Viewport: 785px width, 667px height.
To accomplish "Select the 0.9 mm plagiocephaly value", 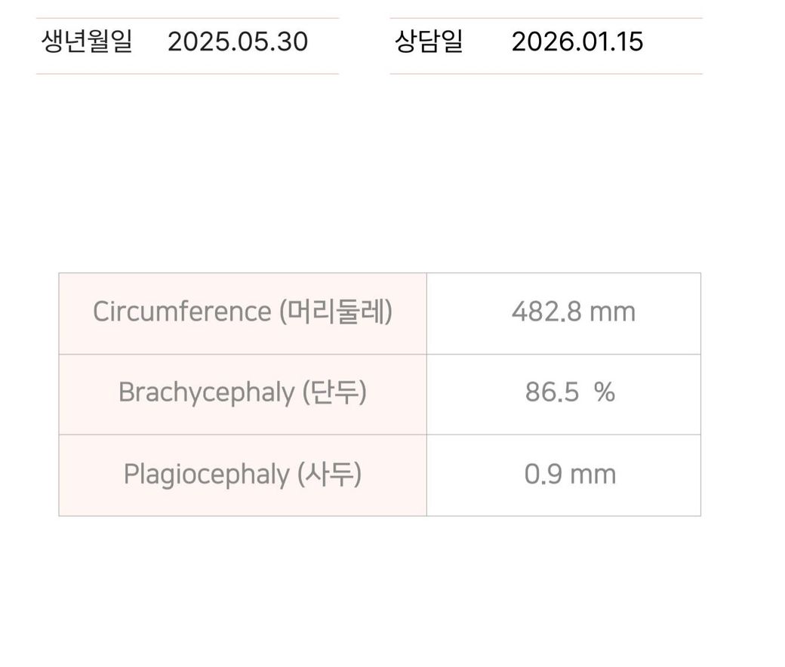I will 570,475.
